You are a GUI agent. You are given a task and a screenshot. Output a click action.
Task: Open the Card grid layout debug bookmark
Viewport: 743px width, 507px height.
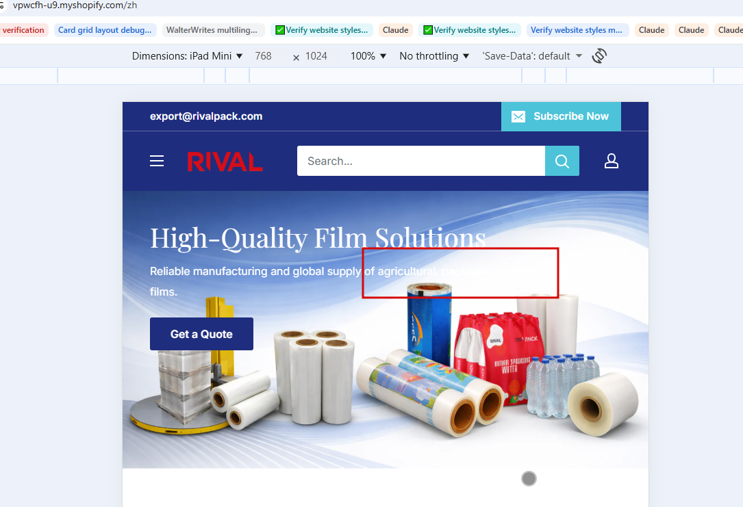pyautogui.click(x=105, y=30)
